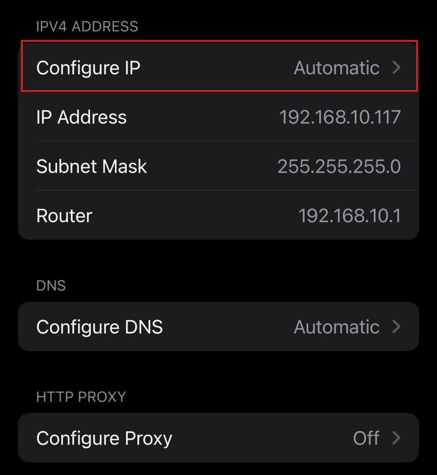Open the Configure DNS label
The image size is (437, 475).
pos(99,327)
